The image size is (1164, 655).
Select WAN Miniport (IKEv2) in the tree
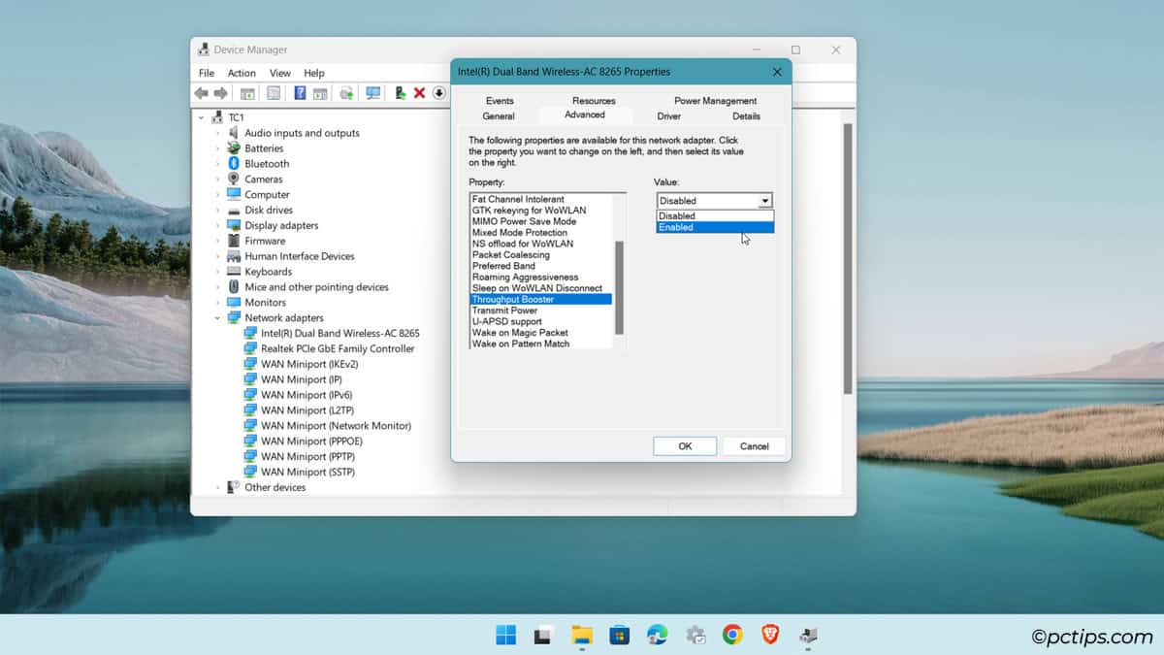(309, 364)
